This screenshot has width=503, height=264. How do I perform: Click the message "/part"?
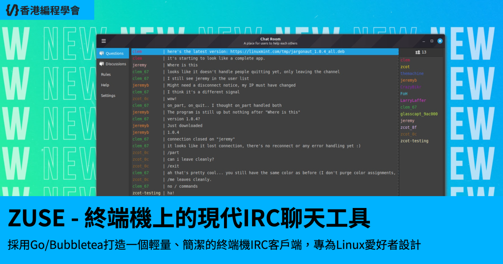pyautogui.click(x=173, y=152)
